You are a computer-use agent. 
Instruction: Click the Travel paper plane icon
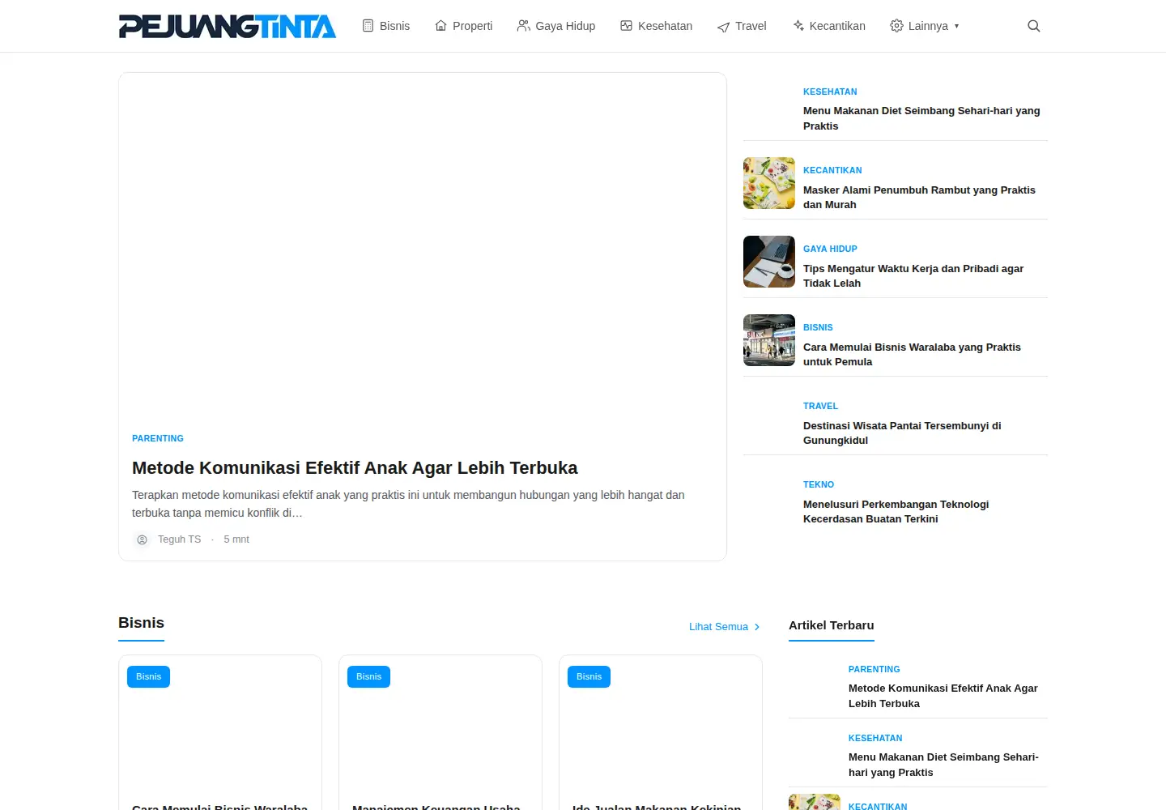pyautogui.click(x=723, y=27)
